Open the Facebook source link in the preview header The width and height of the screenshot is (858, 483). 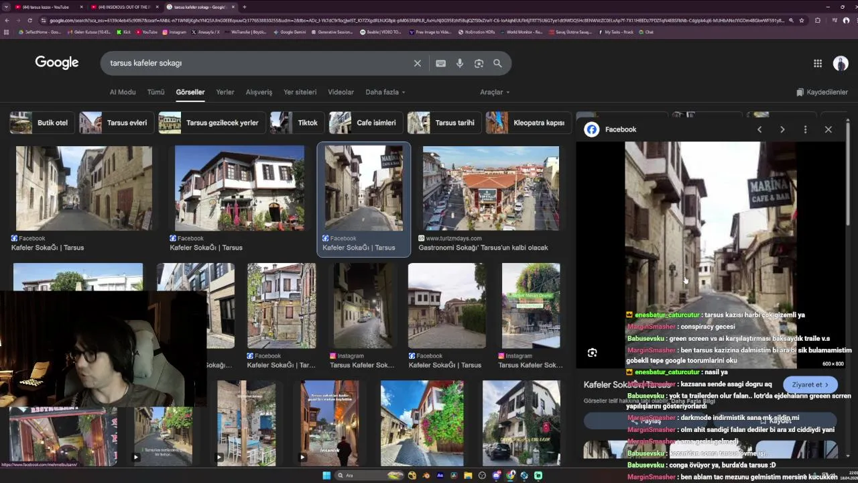pyautogui.click(x=611, y=129)
